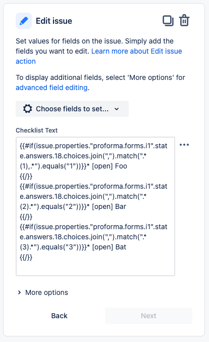
Task: Click the chevron arrow beside More options
Action: [x=19, y=292]
